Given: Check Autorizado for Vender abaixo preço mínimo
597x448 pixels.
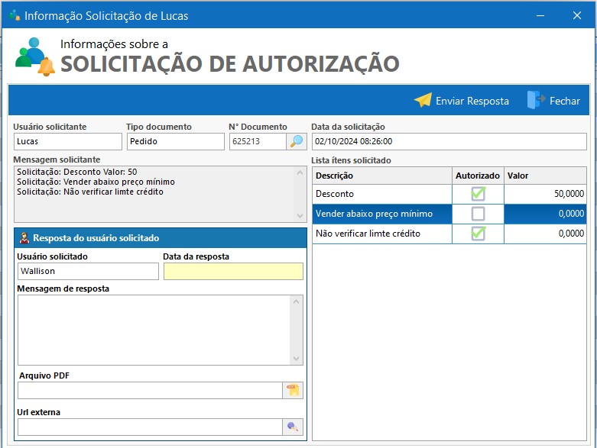Looking at the screenshot, I should click(x=479, y=214).
